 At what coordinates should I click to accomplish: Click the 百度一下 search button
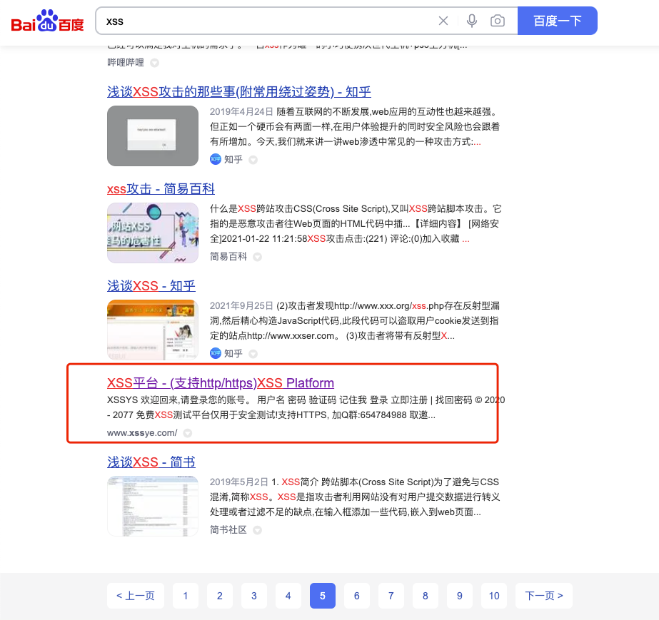[558, 21]
